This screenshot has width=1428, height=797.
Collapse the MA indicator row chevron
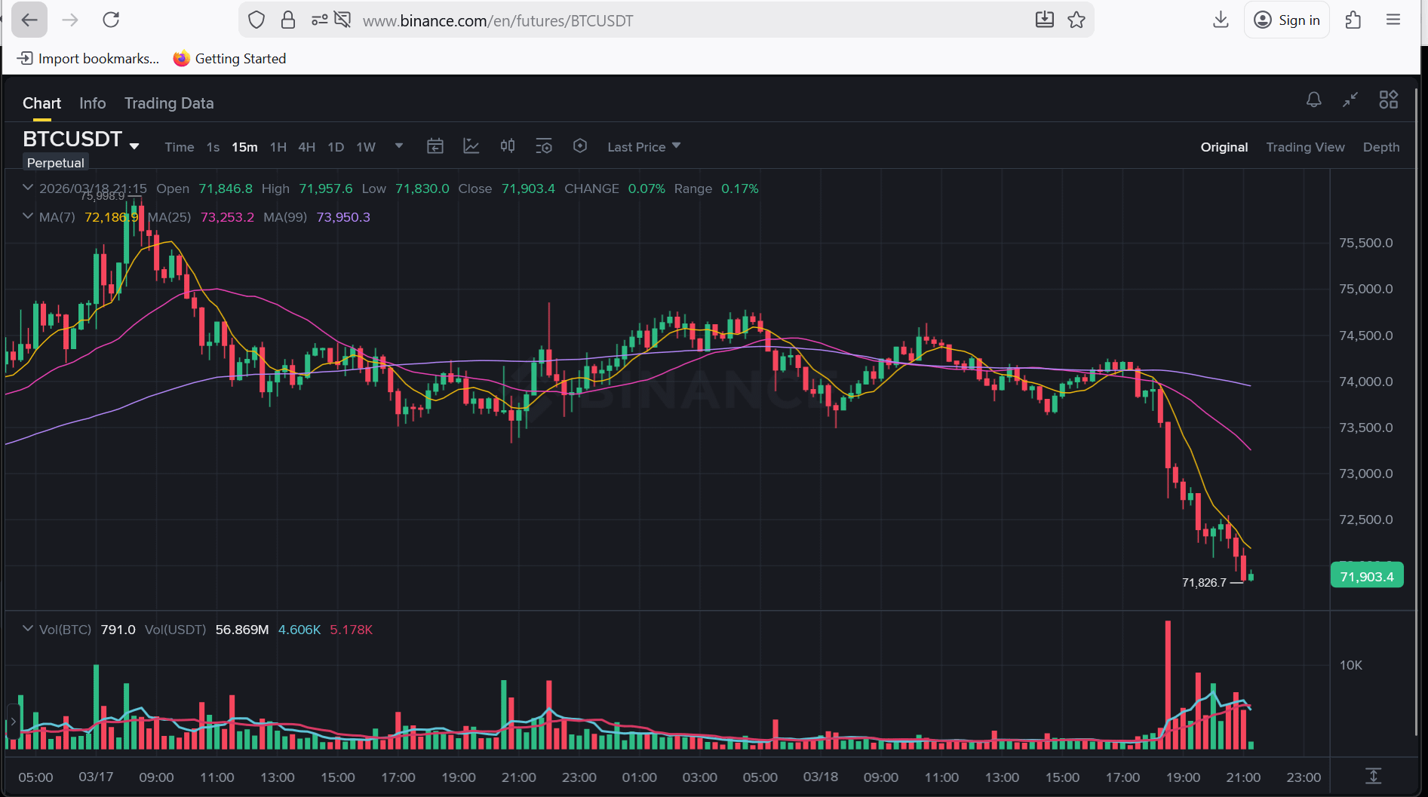(28, 216)
